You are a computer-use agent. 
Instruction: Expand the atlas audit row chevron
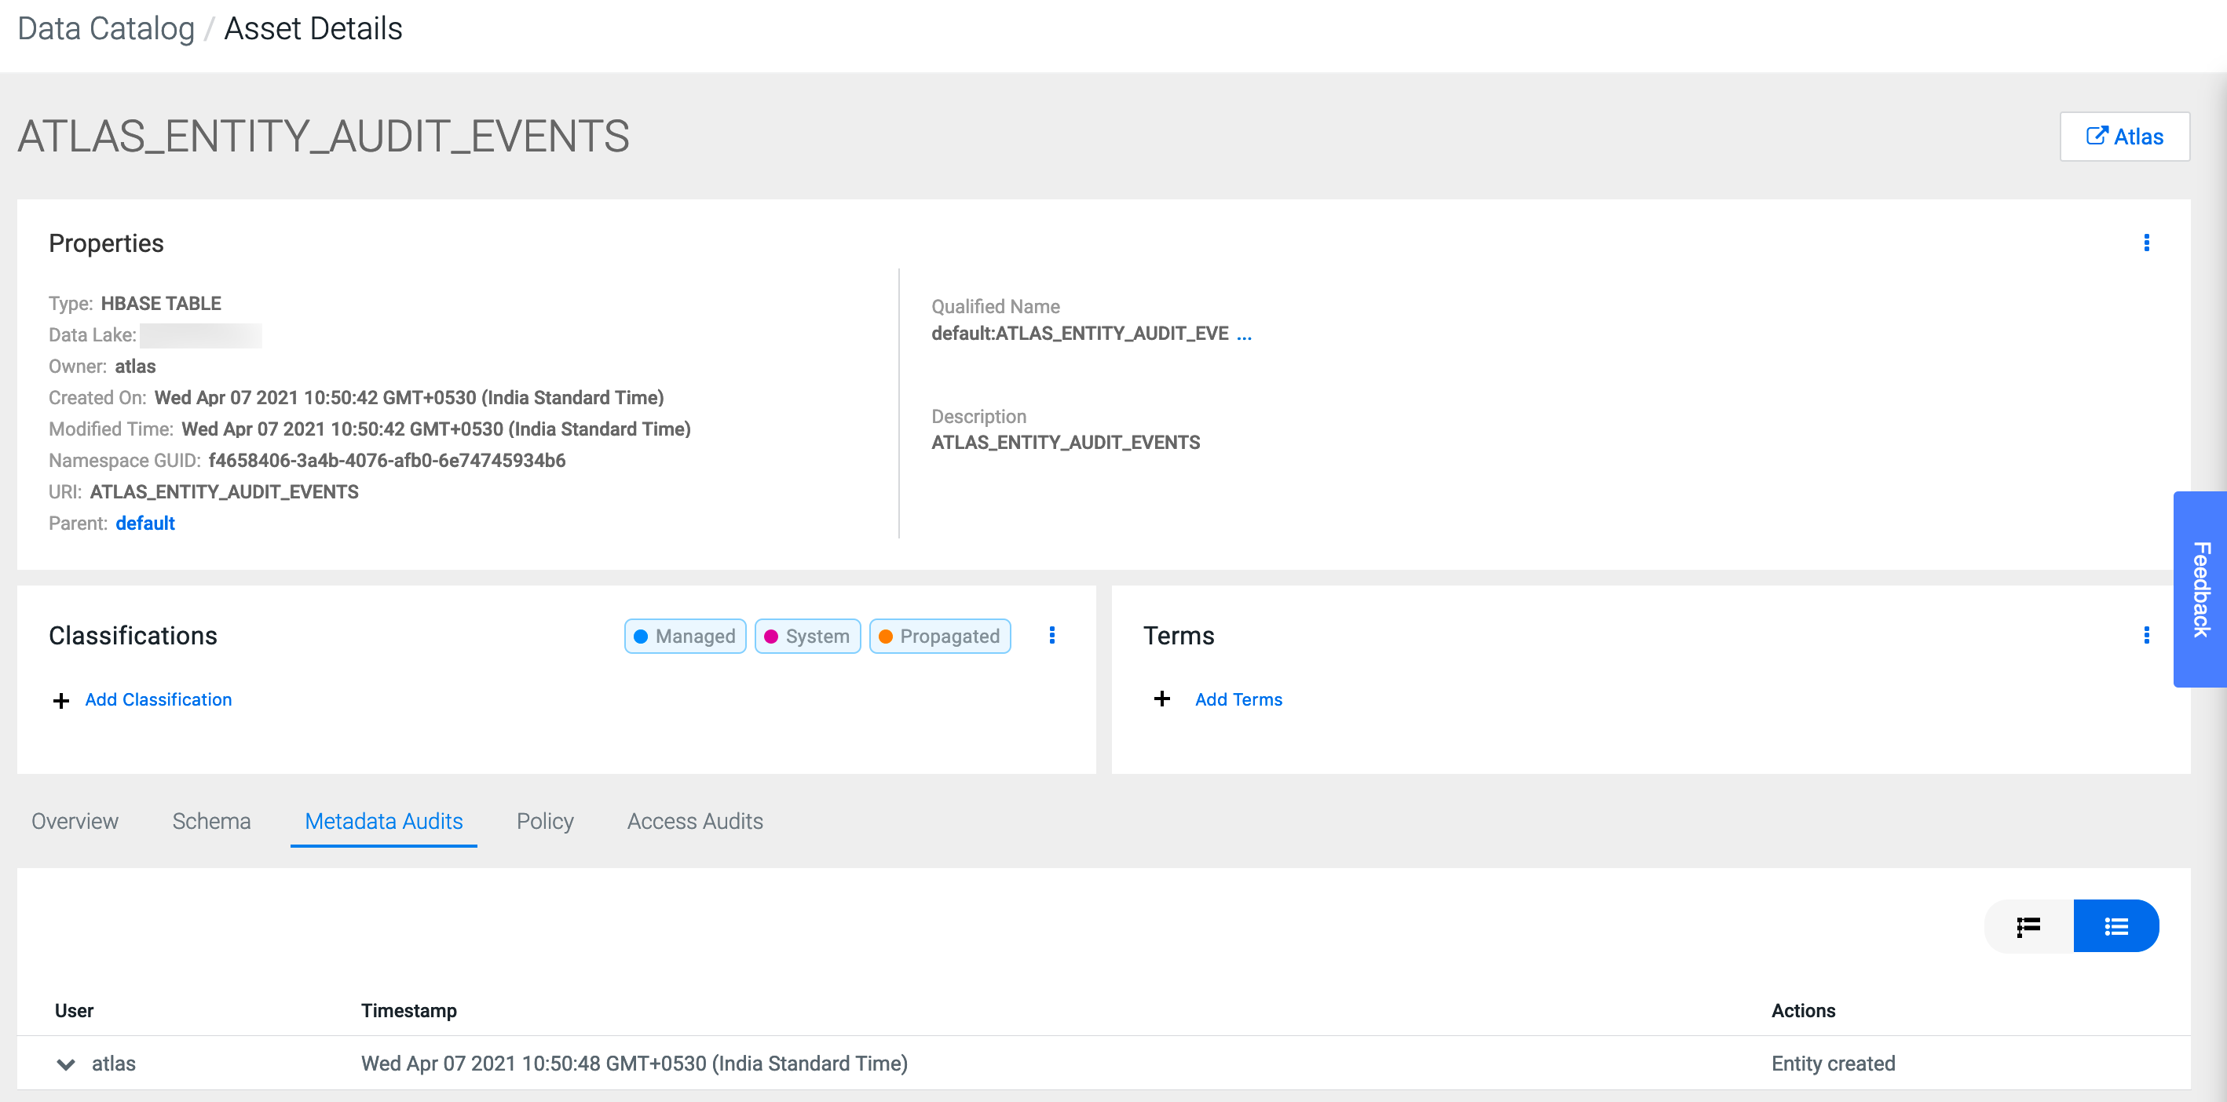point(66,1064)
